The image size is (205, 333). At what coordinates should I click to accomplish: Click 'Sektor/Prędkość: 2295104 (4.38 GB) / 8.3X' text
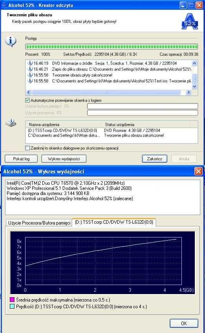tap(100, 54)
